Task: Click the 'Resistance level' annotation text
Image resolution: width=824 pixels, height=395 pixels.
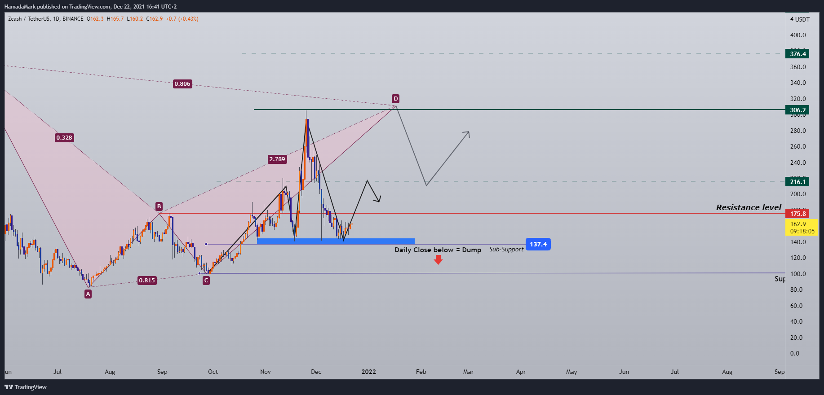Action: point(749,207)
